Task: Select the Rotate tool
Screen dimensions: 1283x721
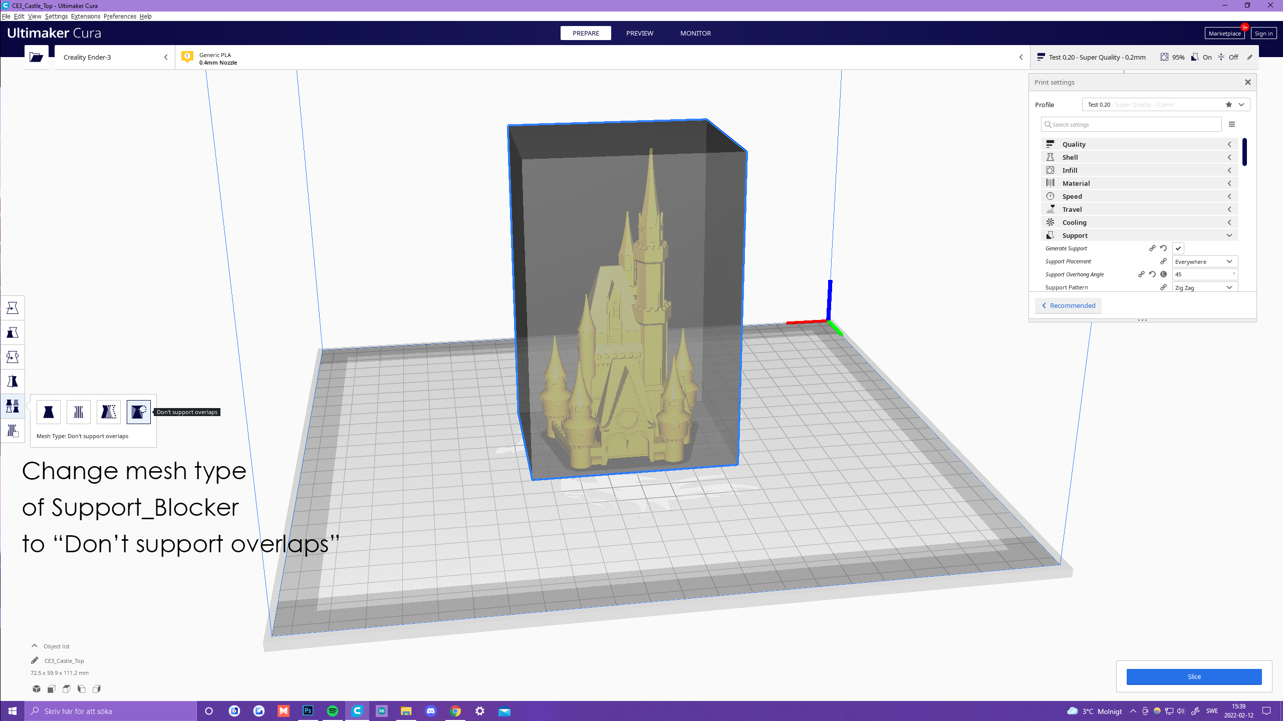Action: point(13,357)
